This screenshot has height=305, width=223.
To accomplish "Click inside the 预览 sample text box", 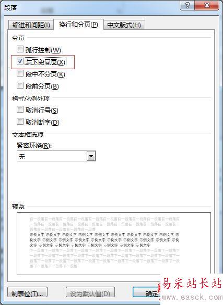I will pos(114,244).
